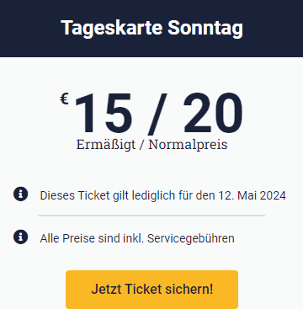The height and width of the screenshot is (309, 303).
Task: Click the info icon beside the ticket date note
Action: (20, 194)
